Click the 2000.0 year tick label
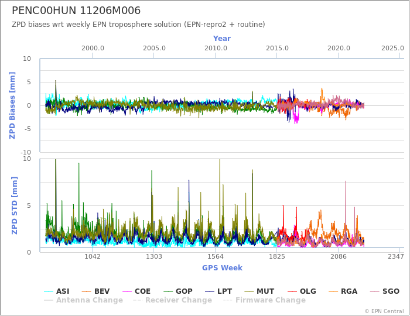Viewport: 410px width, 316px height. click(x=93, y=49)
